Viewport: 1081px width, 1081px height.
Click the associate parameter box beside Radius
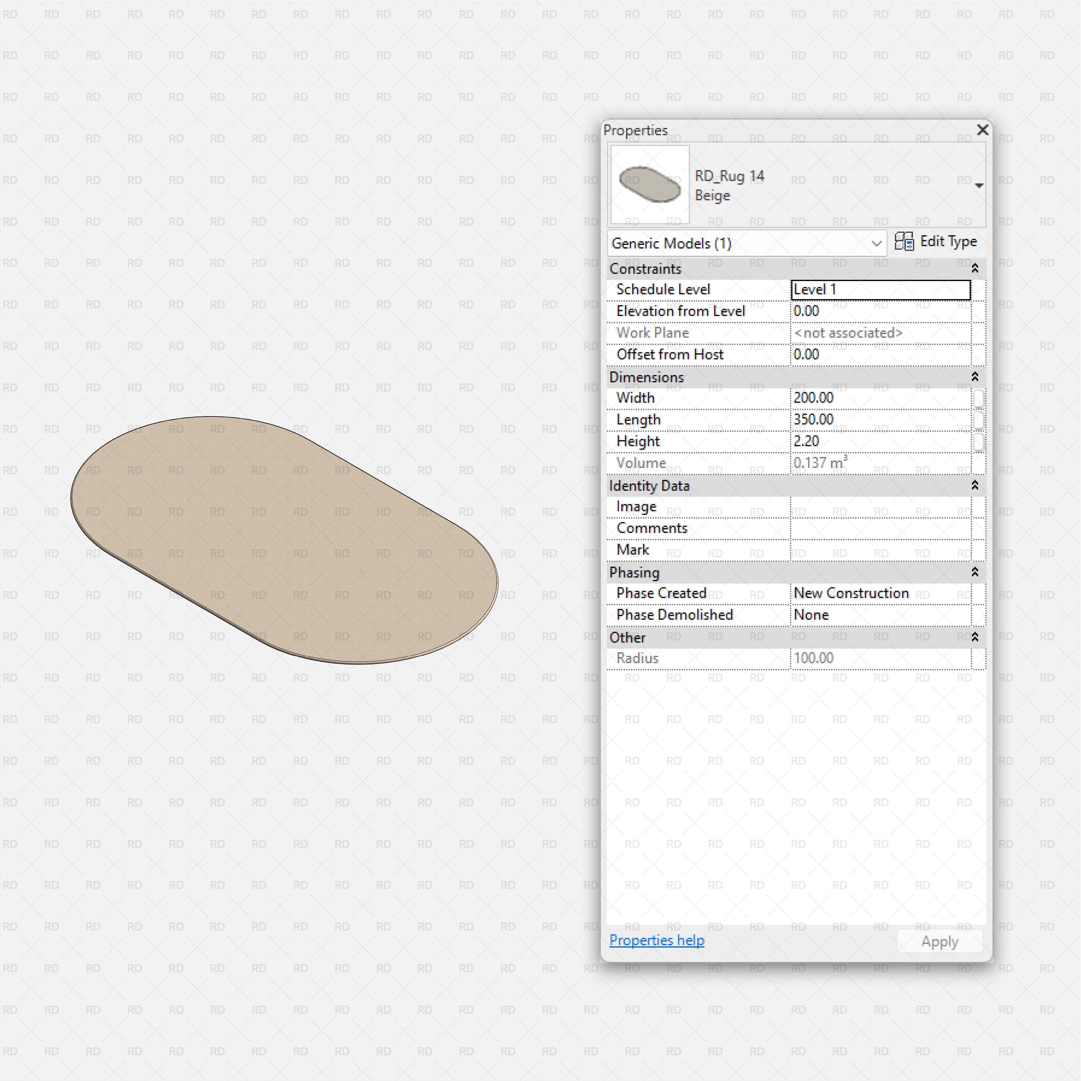click(979, 658)
